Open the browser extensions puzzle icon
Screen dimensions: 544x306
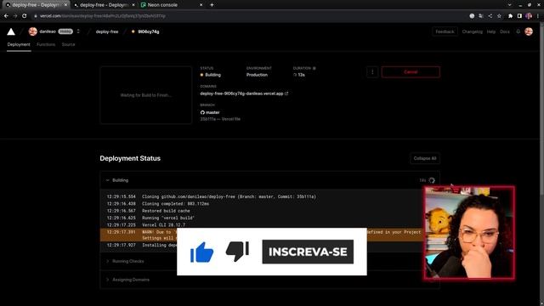click(x=510, y=16)
